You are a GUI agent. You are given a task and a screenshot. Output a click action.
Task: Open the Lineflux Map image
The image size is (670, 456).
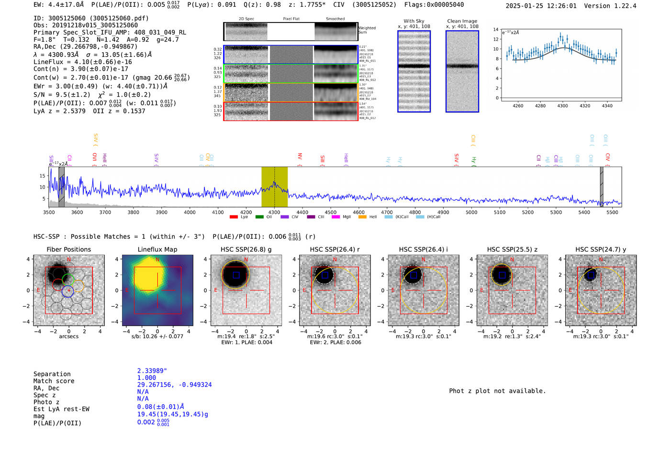[157, 290]
